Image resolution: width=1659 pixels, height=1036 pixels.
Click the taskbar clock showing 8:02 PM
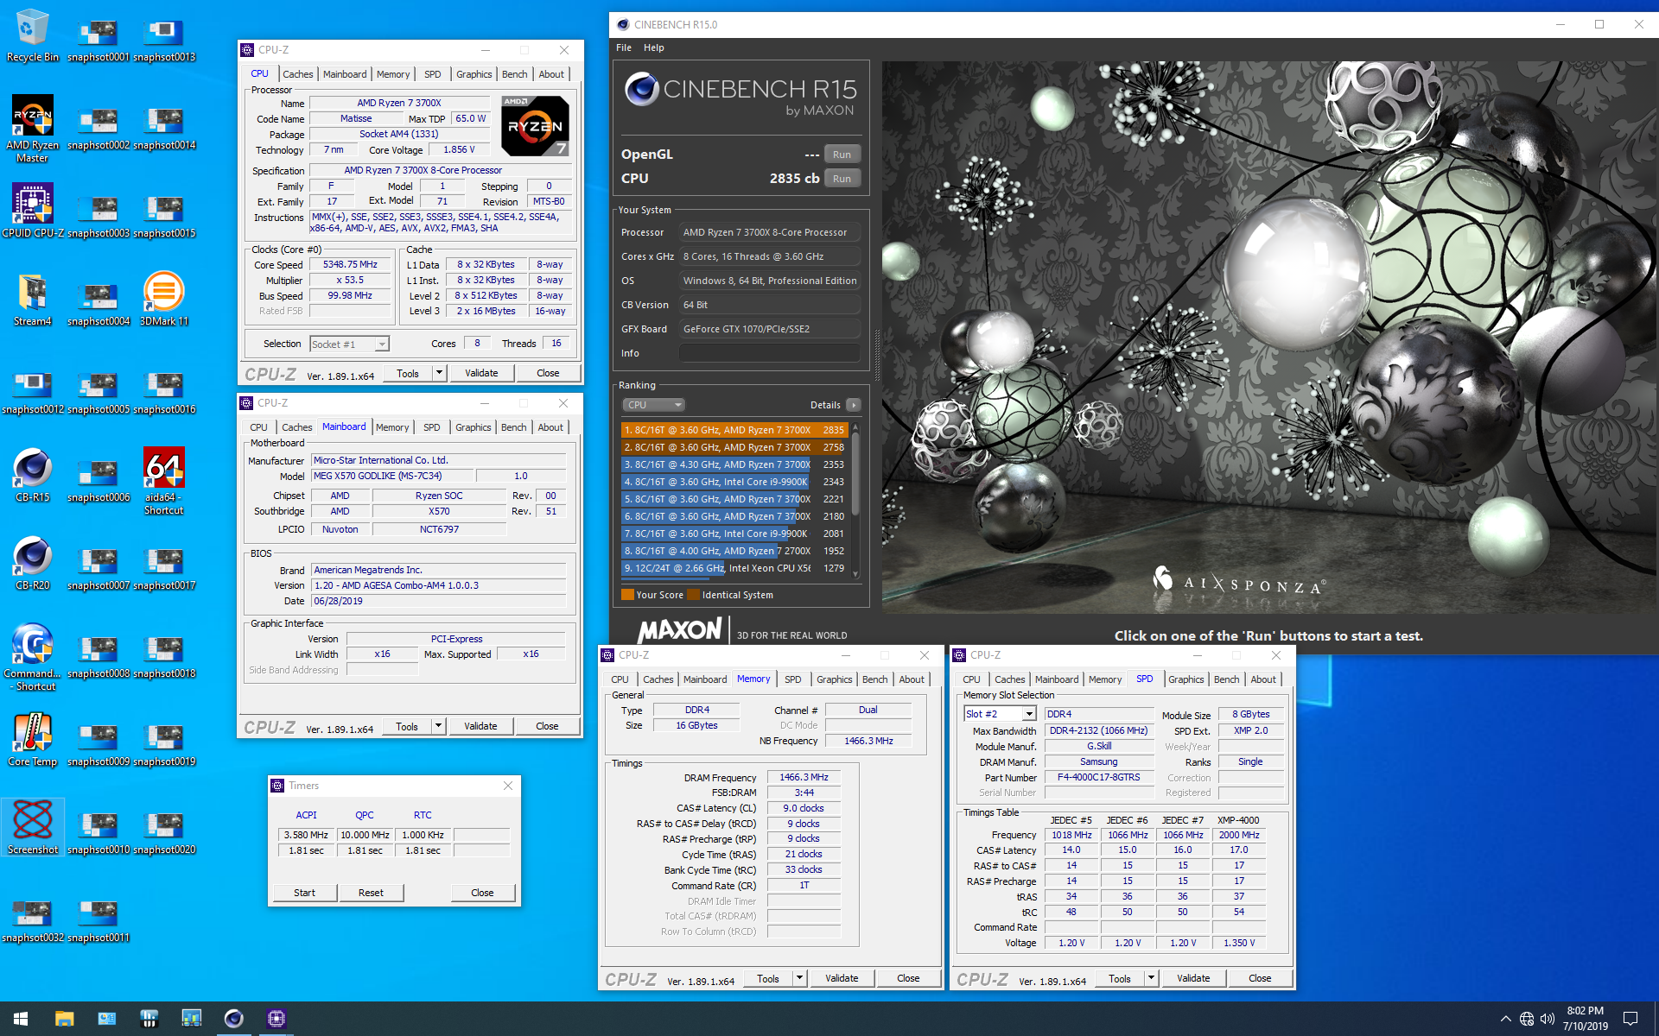pos(1586,1019)
